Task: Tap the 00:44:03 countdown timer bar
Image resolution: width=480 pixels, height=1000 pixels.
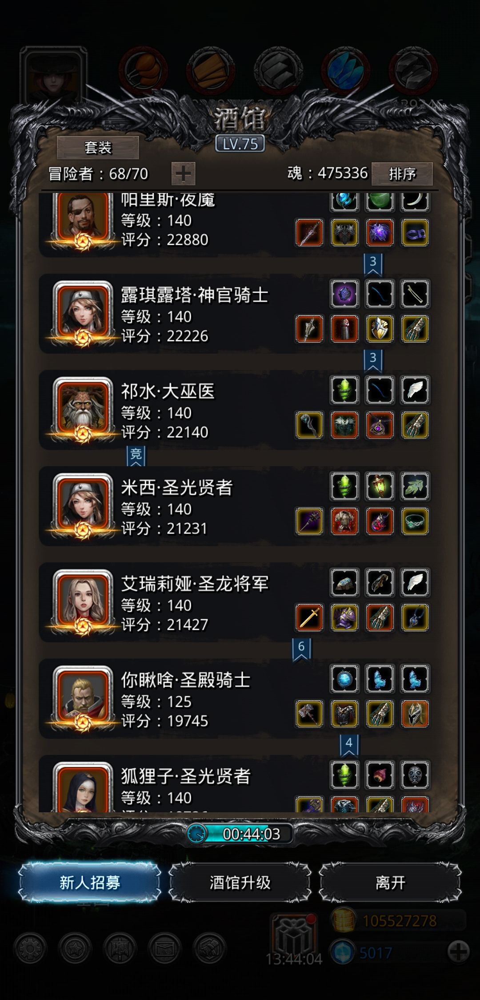Action: point(240,834)
